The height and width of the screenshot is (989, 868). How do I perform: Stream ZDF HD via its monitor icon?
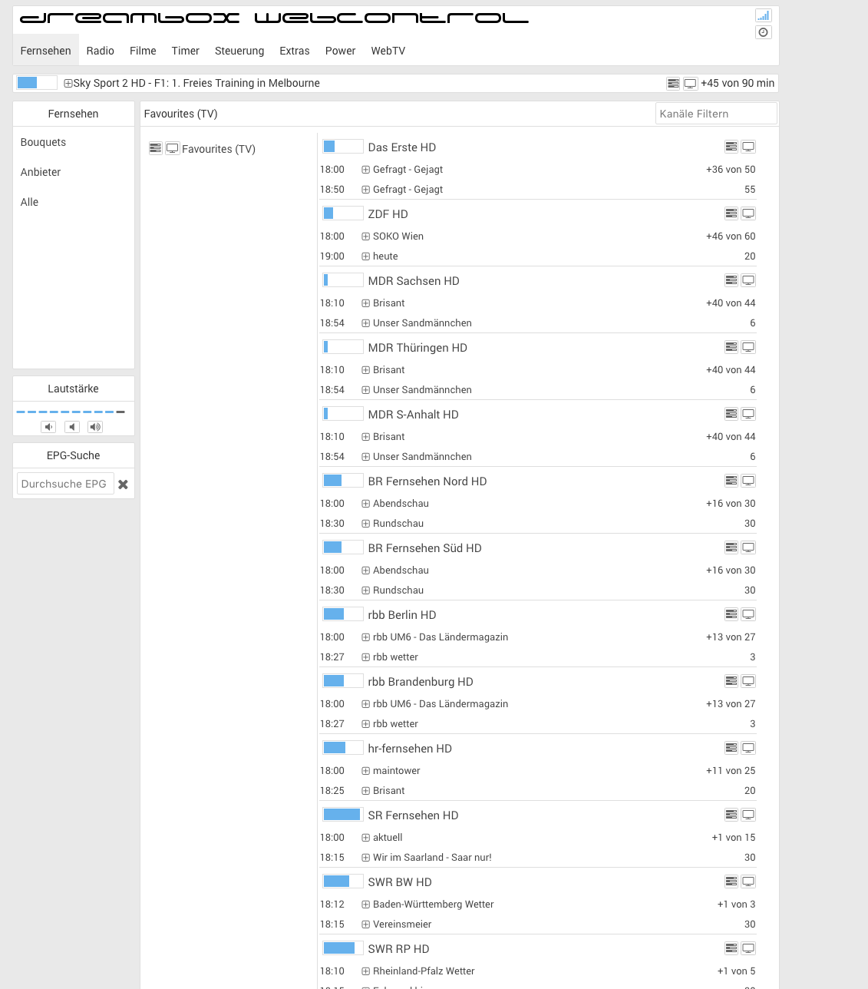click(748, 213)
